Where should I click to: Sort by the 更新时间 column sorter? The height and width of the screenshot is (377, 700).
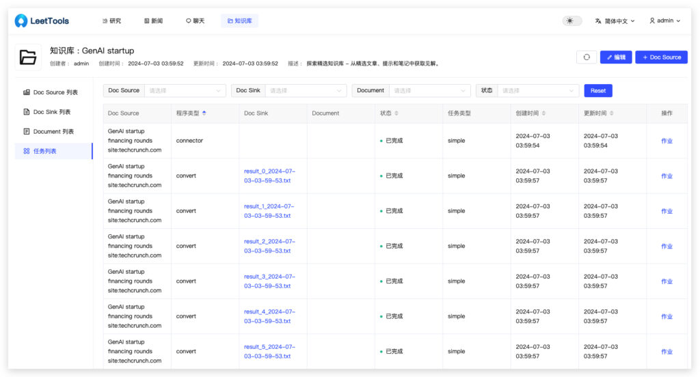611,113
